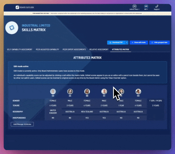Click the Add/Manage Attributes button
The height and width of the screenshot is (154, 175).
22,124
